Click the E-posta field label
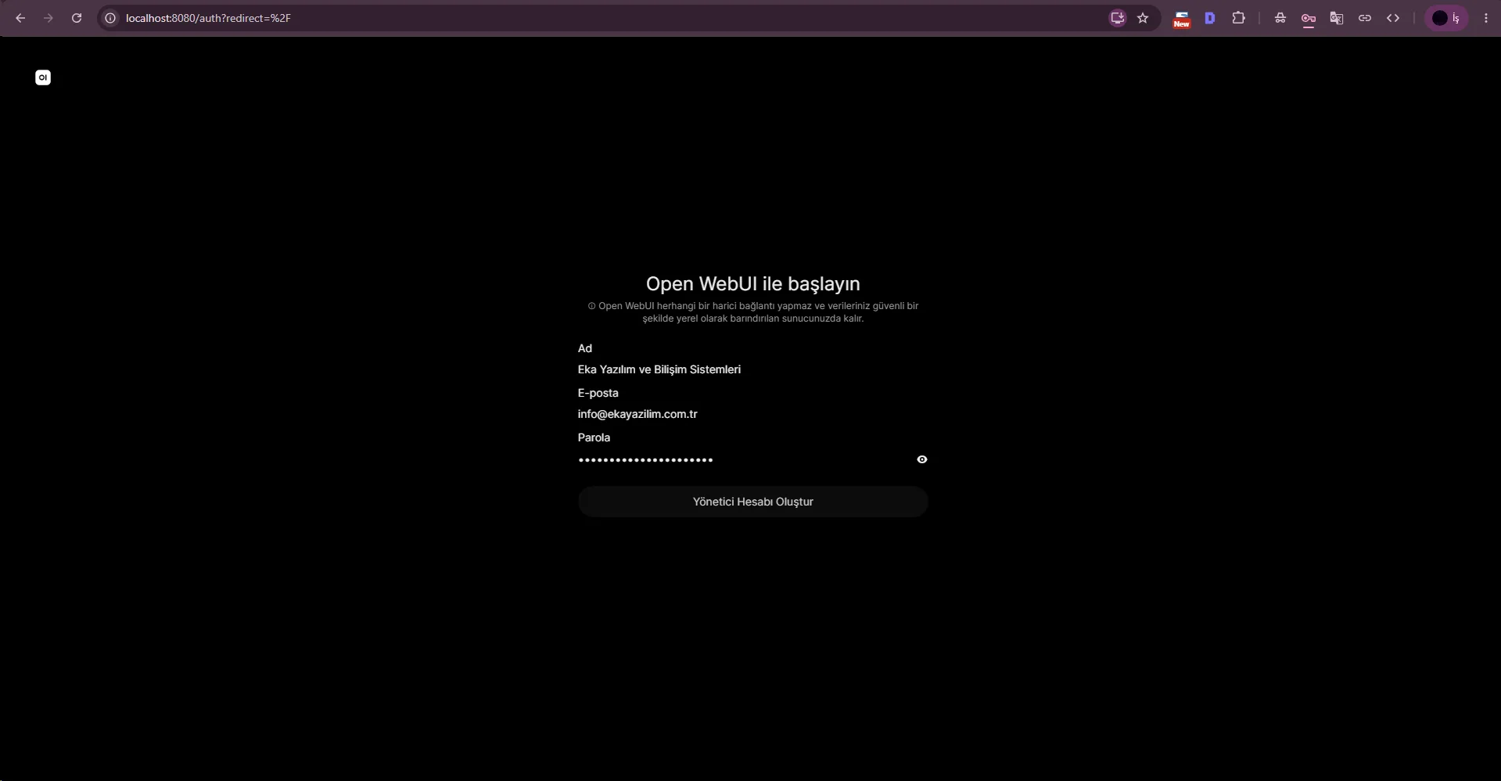1501x781 pixels. coord(598,393)
